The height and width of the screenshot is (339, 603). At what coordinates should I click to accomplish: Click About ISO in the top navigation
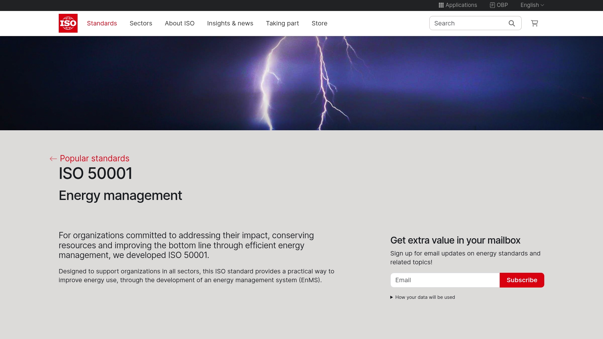(x=180, y=23)
